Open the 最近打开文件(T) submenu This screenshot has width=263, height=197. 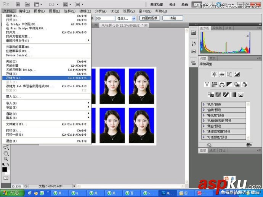47,40
